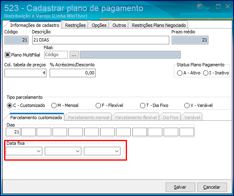Click the Prazo médio field
The image size is (234, 196).
click(x=190, y=40)
